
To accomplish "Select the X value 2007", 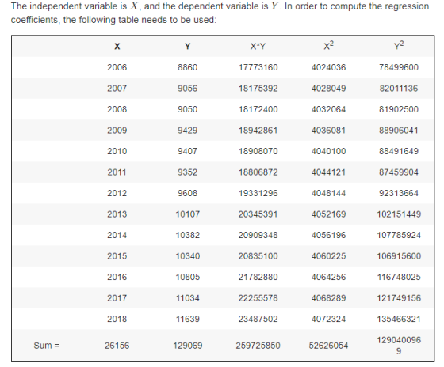I will pyautogui.click(x=117, y=89).
